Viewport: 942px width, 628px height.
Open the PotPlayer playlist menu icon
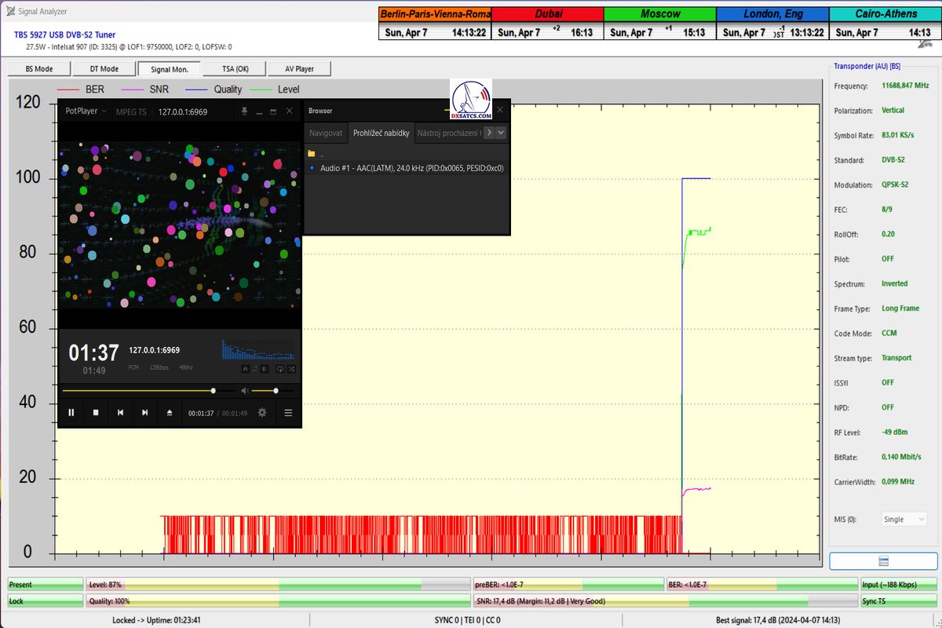click(288, 413)
